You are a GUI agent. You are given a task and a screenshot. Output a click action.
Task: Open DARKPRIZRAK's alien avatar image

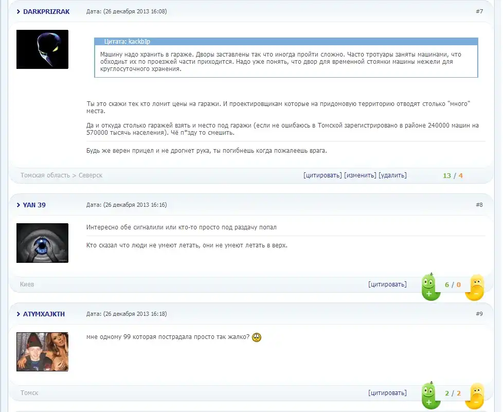42,49
